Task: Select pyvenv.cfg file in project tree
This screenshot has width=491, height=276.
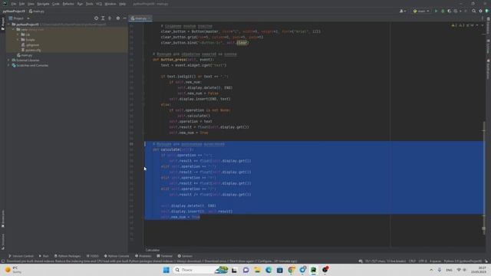Action: [x=31, y=50]
